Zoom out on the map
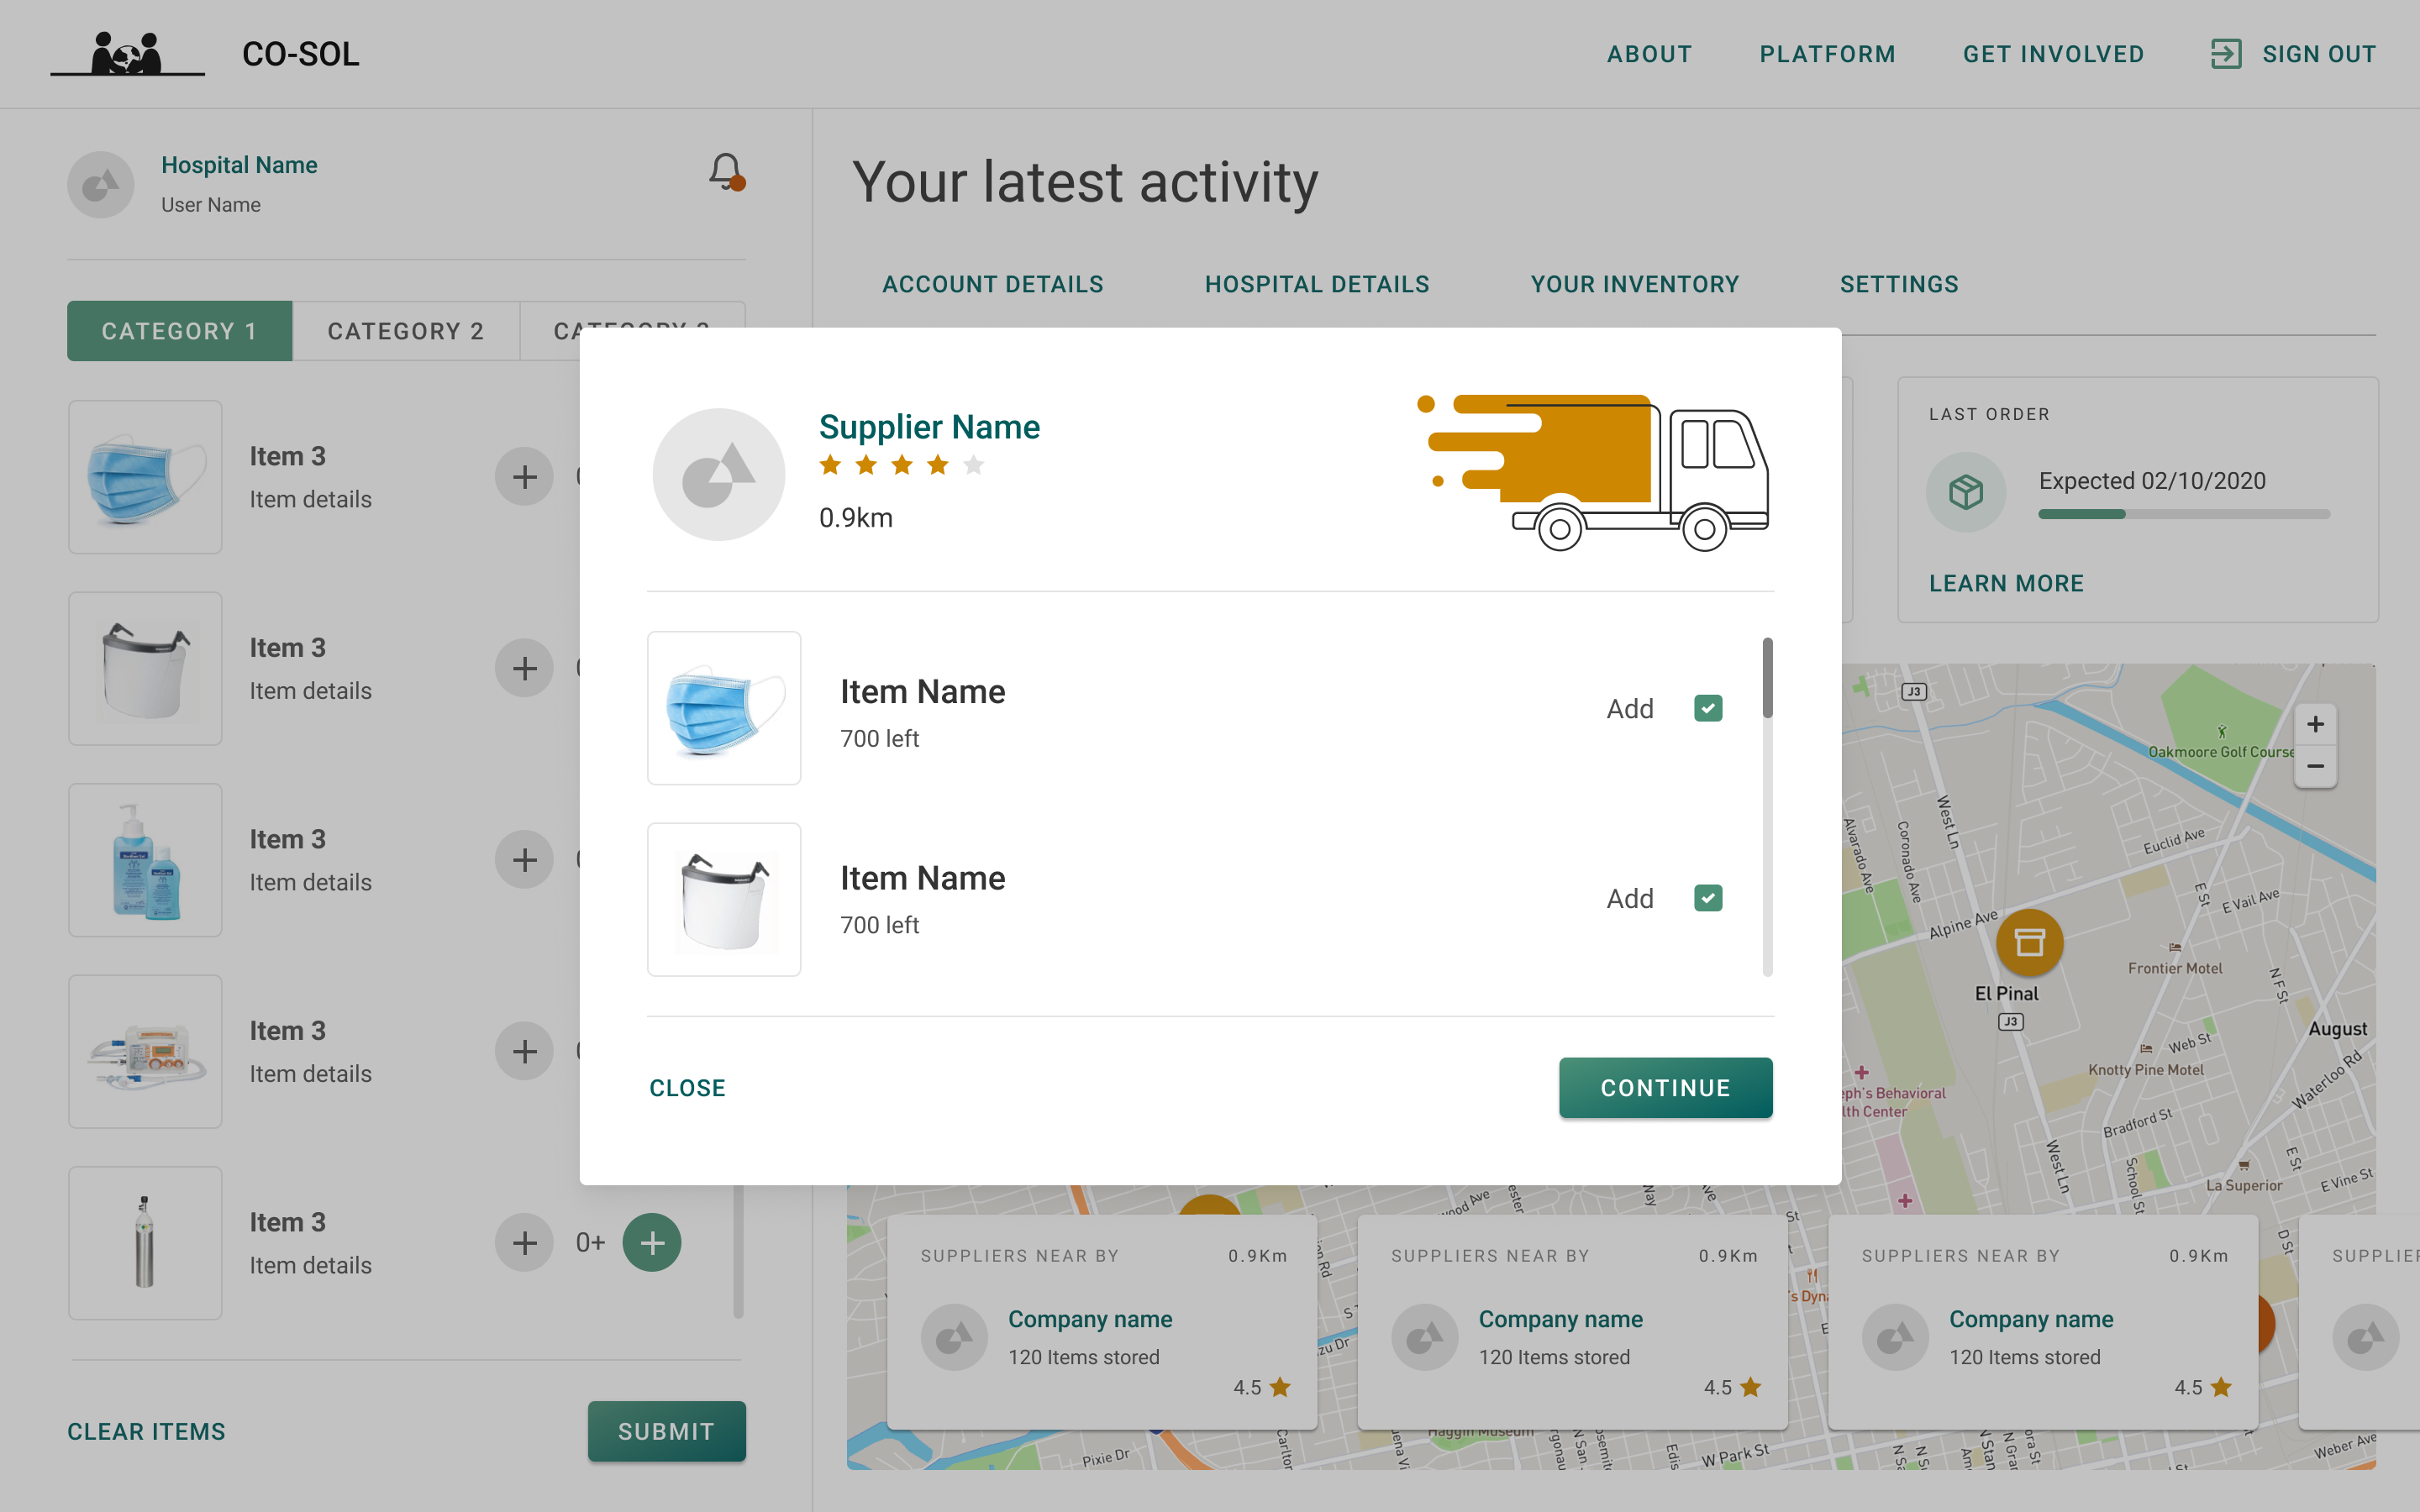 [x=2315, y=767]
